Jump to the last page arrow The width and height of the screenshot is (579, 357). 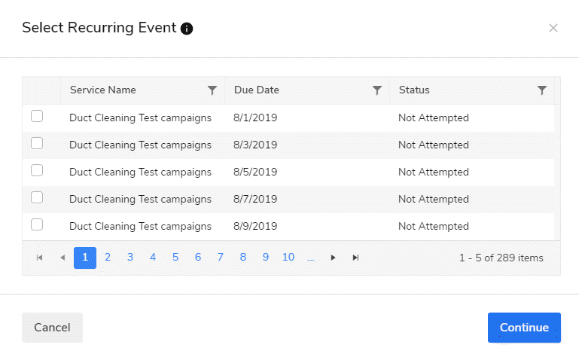click(355, 258)
